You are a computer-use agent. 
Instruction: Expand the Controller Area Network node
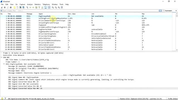click(1, 55)
